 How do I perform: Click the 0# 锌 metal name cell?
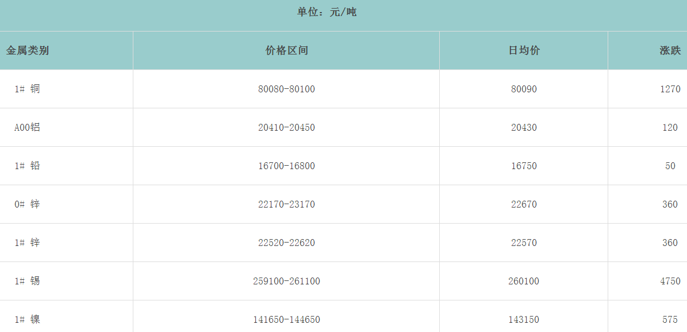click(x=27, y=204)
